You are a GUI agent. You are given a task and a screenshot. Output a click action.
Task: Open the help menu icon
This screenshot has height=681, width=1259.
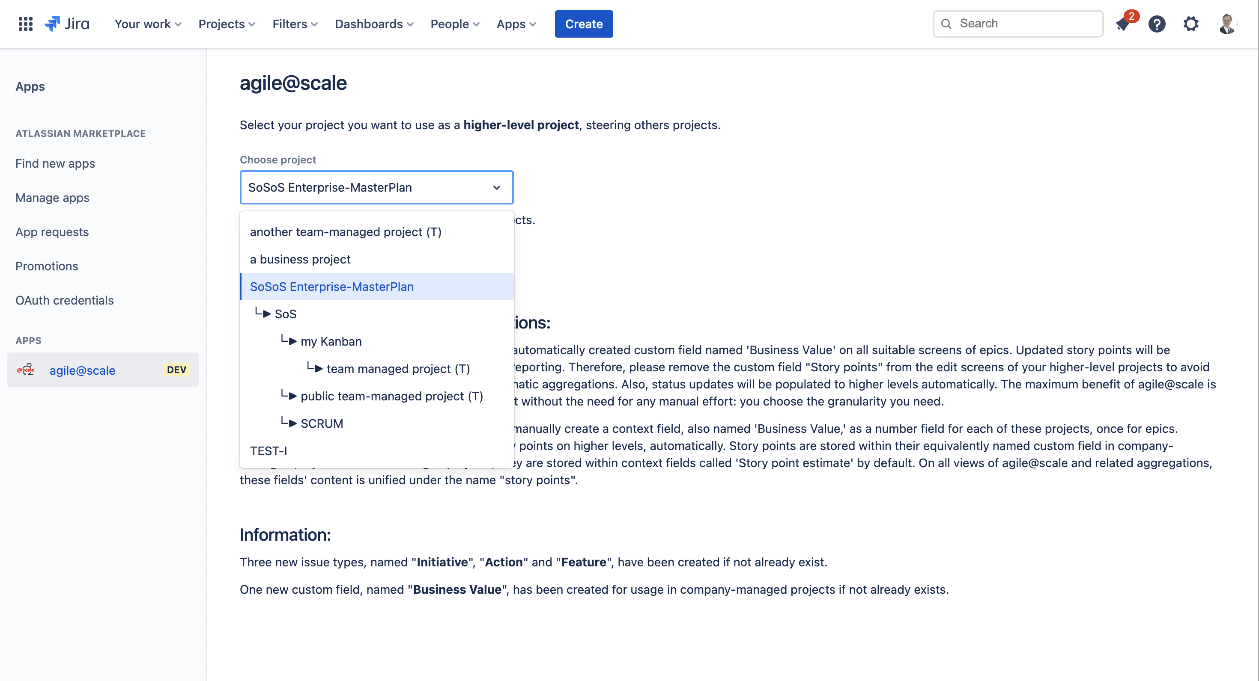pyautogui.click(x=1157, y=24)
